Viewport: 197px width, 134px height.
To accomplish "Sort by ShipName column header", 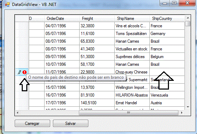I will tap(132, 19).
